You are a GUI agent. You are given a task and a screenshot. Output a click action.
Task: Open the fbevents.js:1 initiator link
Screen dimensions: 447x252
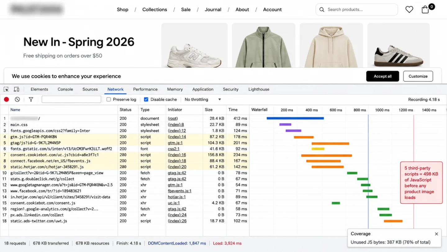tap(179, 191)
